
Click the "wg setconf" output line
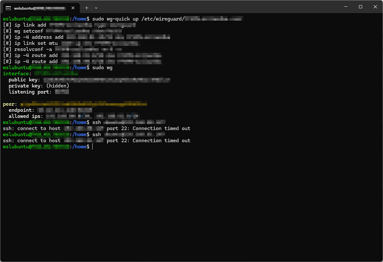62,31
